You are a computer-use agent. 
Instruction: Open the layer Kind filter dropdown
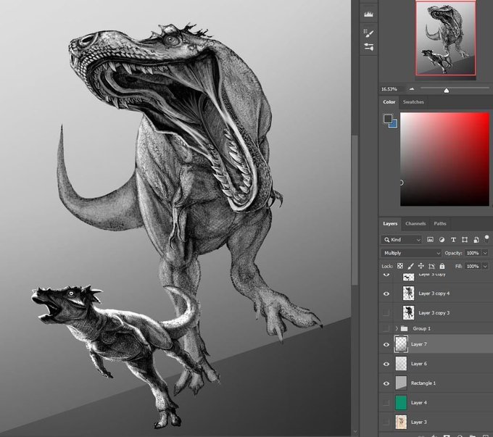[x=402, y=240]
